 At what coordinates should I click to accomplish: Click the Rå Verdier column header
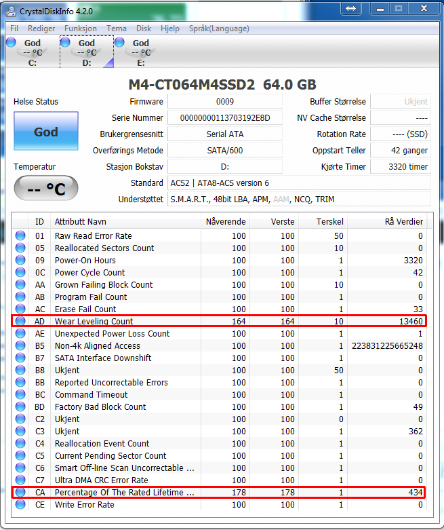[387, 221]
